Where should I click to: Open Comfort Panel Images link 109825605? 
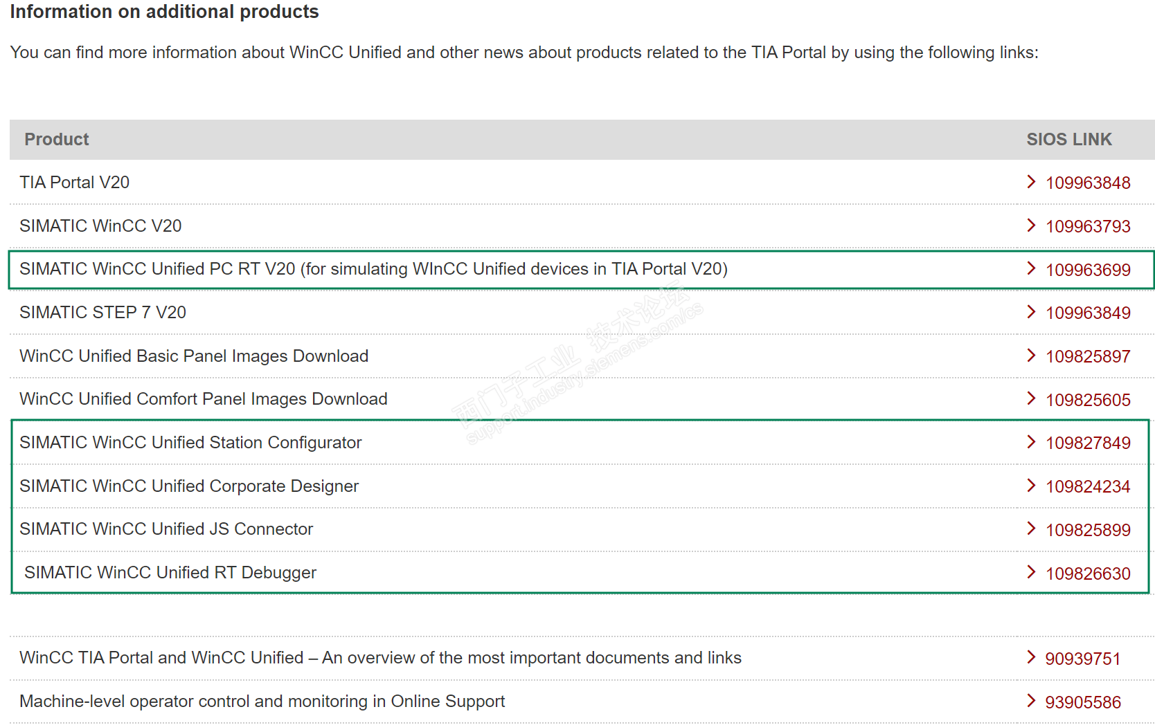click(x=1087, y=401)
